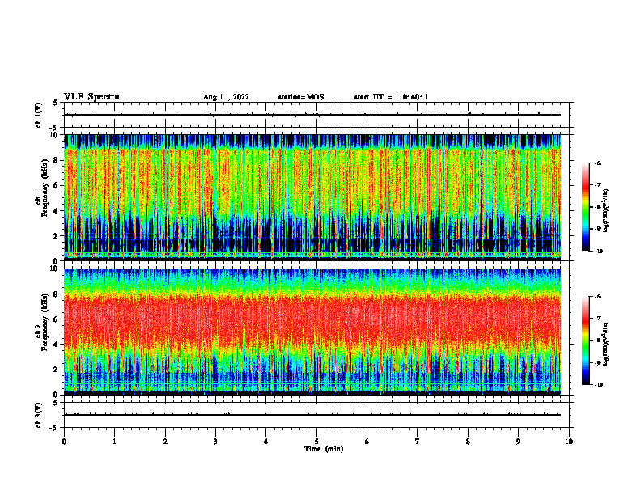Click the VLF Spectra title text
641x495 pixels.
click(x=91, y=96)
